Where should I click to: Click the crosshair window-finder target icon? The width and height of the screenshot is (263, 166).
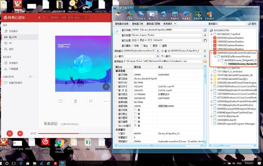coord(117,31)
